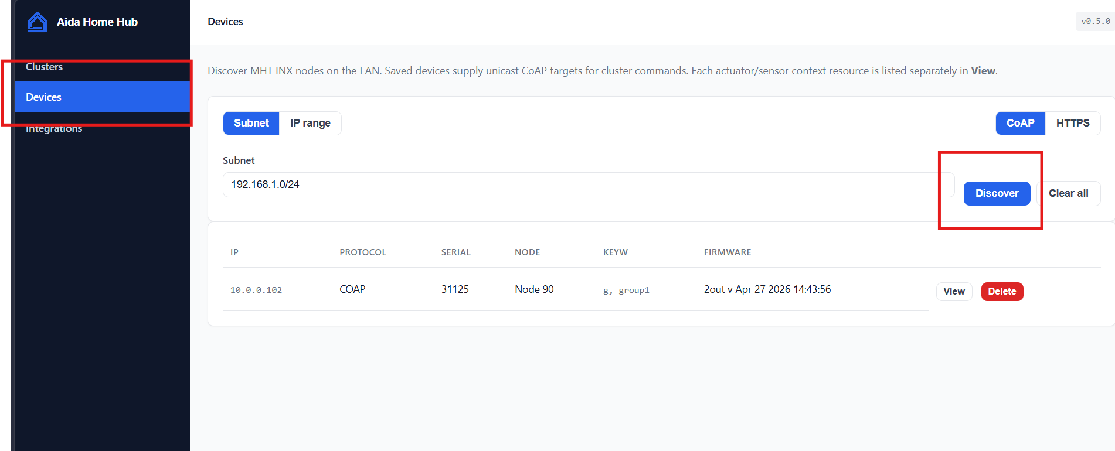Delete the 10.0.0.102 device

[1002, 292]
